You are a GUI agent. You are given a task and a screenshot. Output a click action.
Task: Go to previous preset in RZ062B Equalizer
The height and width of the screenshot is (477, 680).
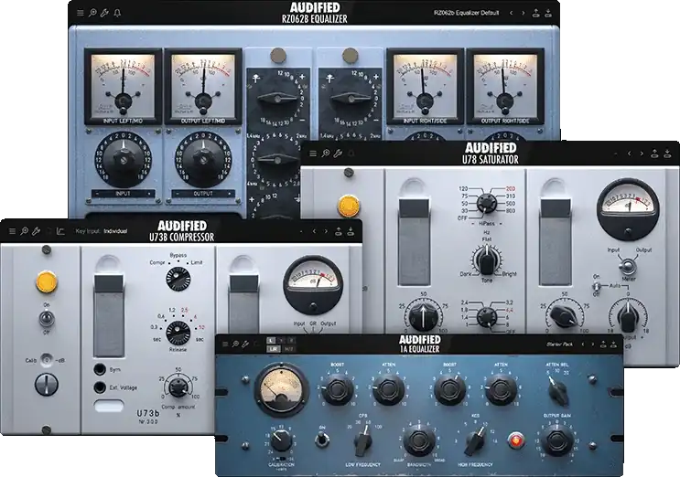(512, 13)
